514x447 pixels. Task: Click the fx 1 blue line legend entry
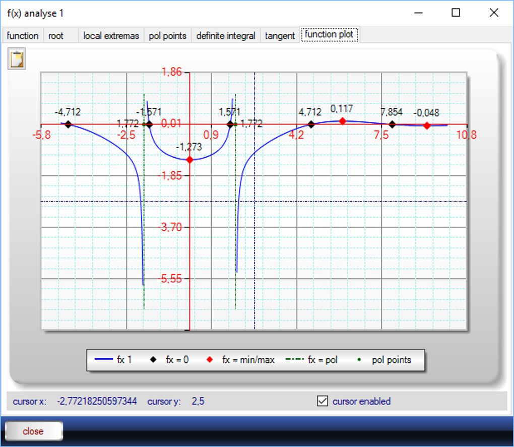[113, 360]
